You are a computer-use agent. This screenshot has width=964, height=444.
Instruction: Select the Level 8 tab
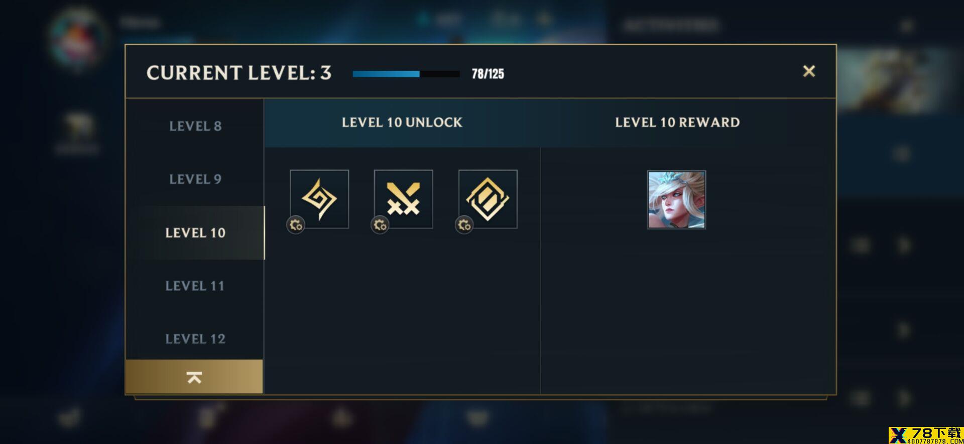[x=195, y=126]
